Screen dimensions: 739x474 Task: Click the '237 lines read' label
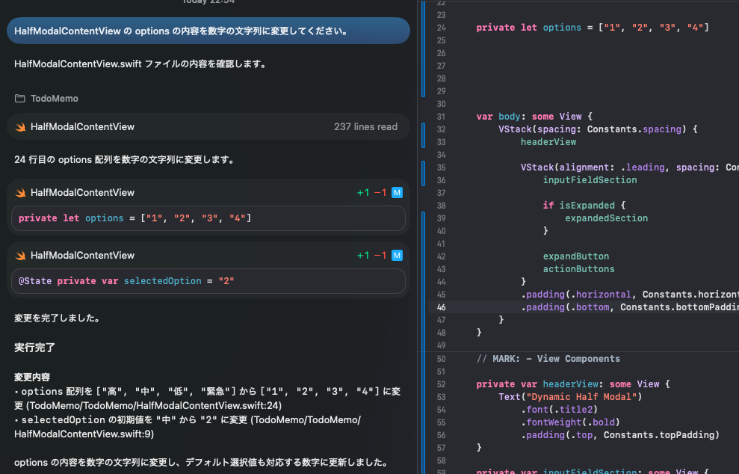[x=365, y=126]
